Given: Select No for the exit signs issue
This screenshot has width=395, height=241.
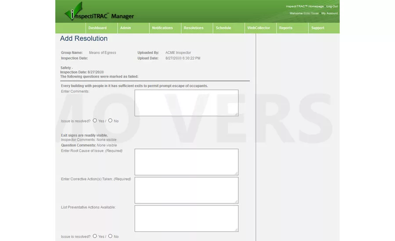Looking at the screenshot, I should coord(110,236).
